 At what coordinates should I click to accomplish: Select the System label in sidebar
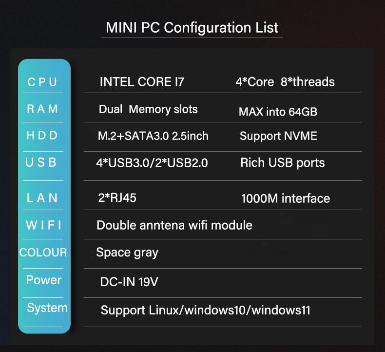pyautogui.click(x=47, y=308)
